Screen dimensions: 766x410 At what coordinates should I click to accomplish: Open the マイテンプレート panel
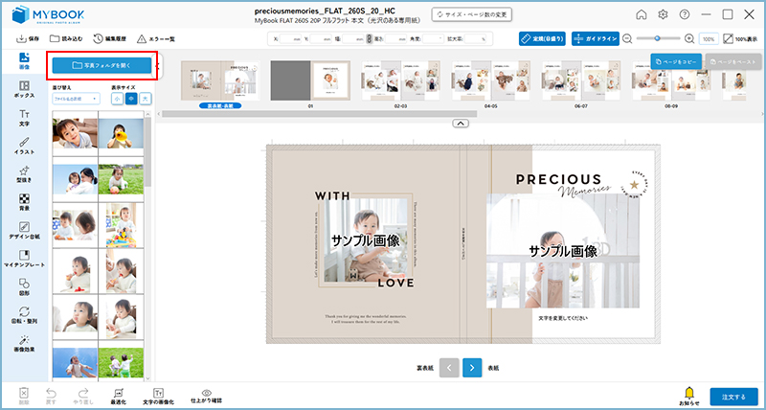coord(24,259)
